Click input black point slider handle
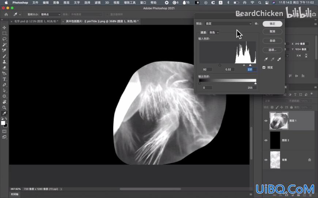Viewport: 318px width, 198px height. pos(220,65)
